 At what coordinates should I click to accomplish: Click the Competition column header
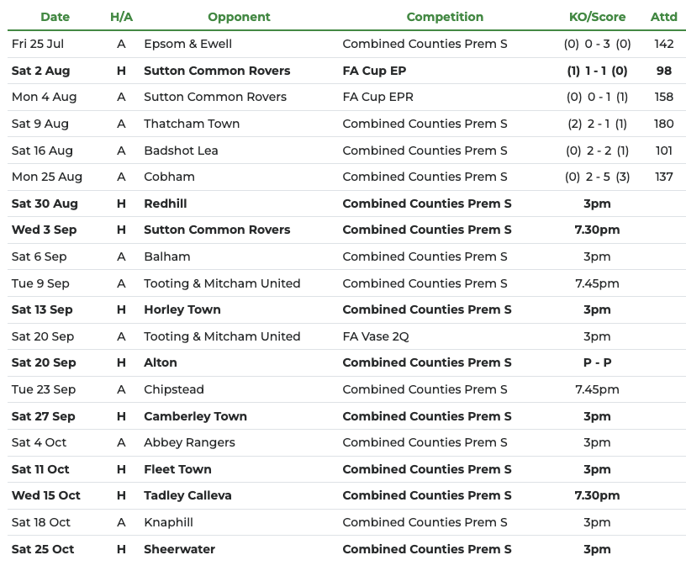pyautogui.click(x=445, y=17)
